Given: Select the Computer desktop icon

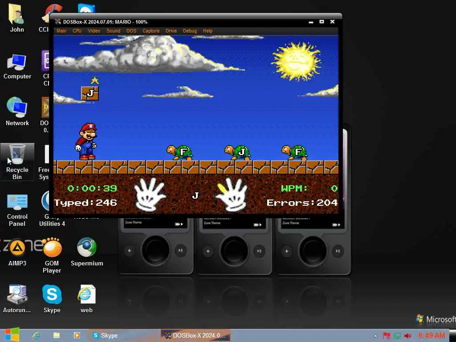Looking at the screenshot, I should 17,67.
